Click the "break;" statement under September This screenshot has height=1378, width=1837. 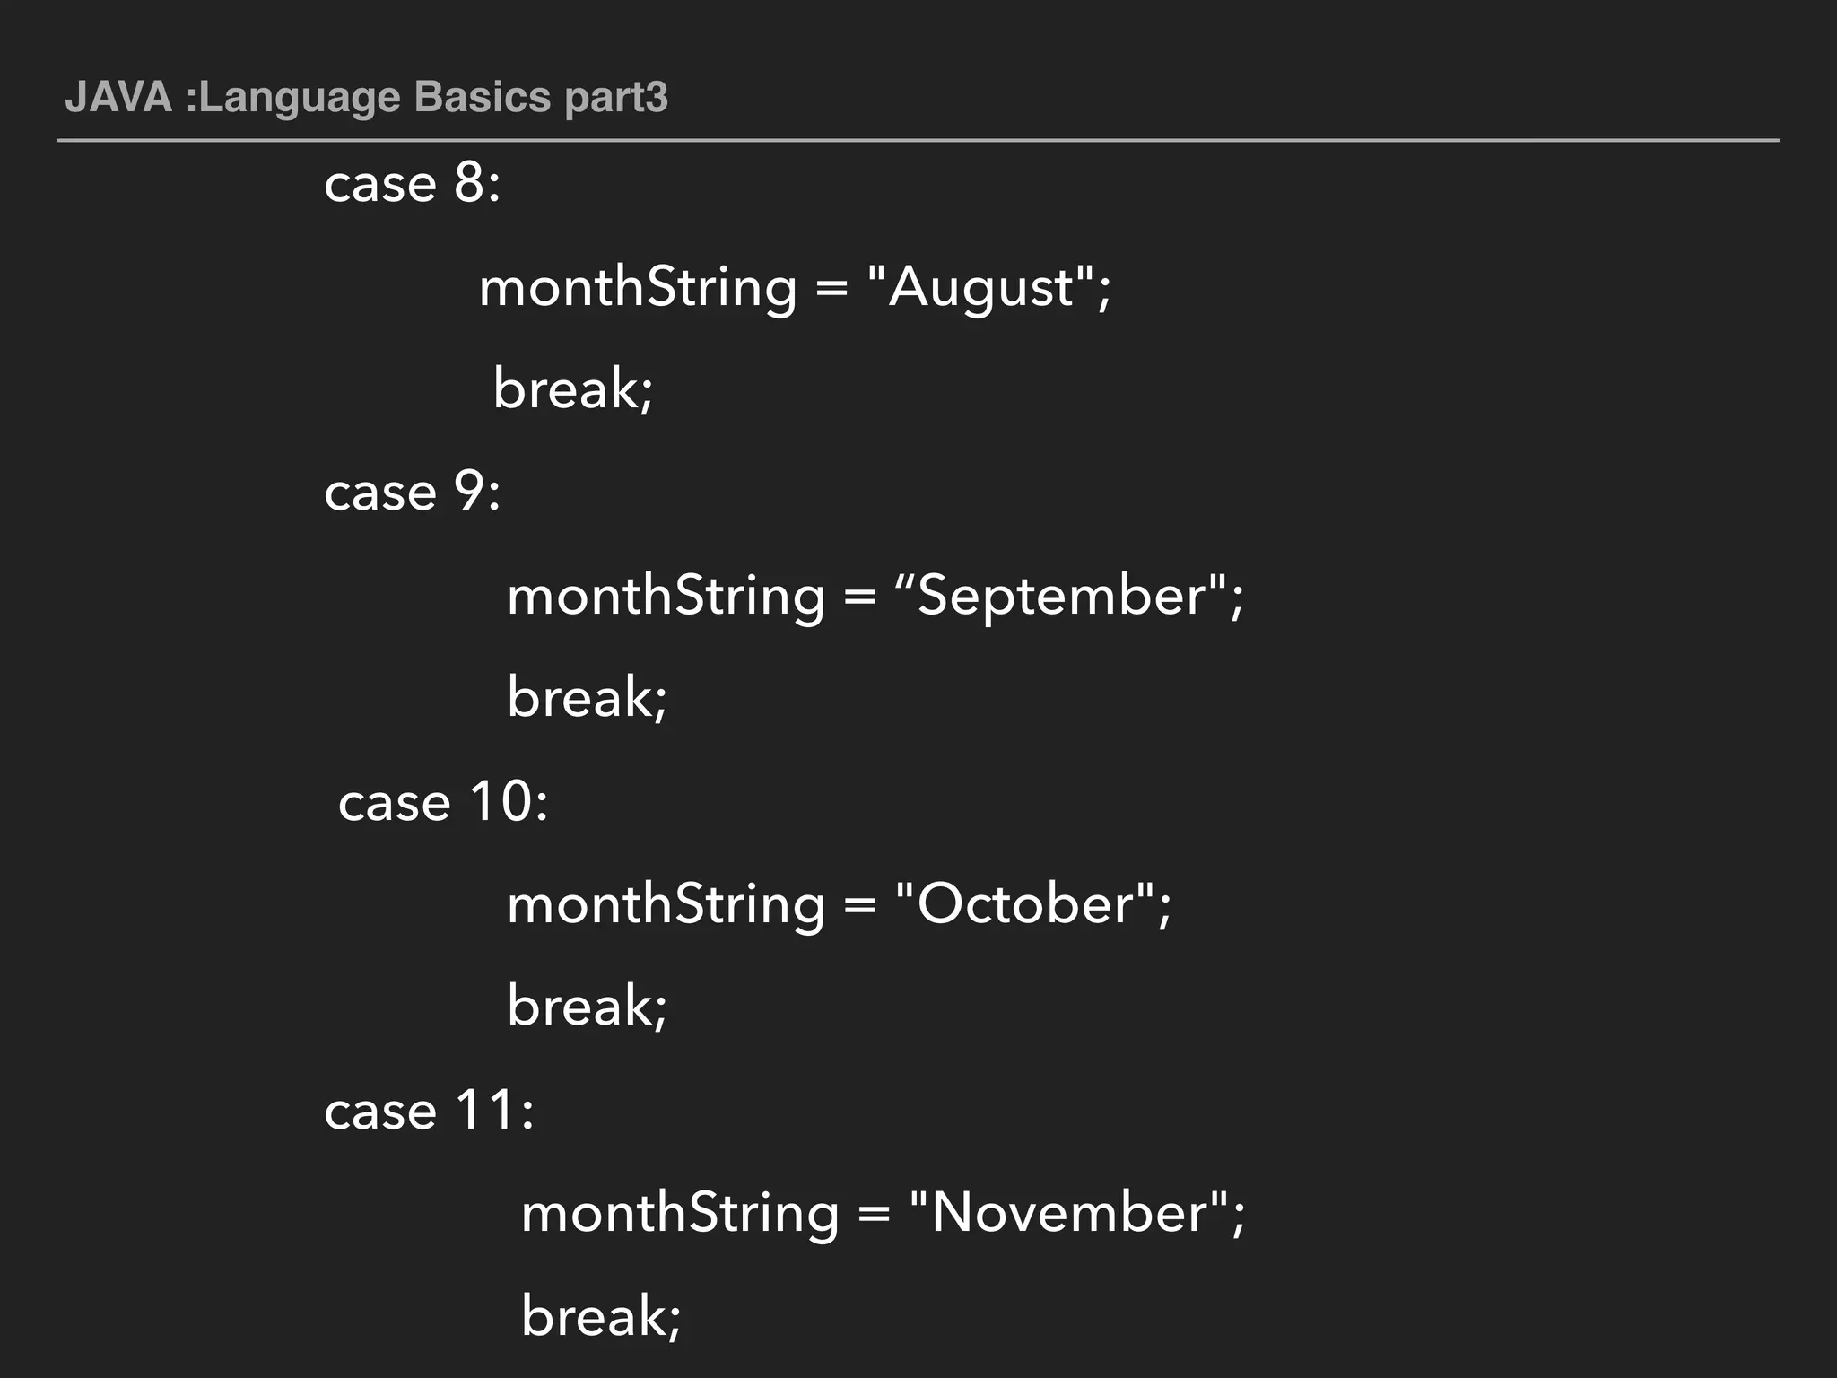588,698
